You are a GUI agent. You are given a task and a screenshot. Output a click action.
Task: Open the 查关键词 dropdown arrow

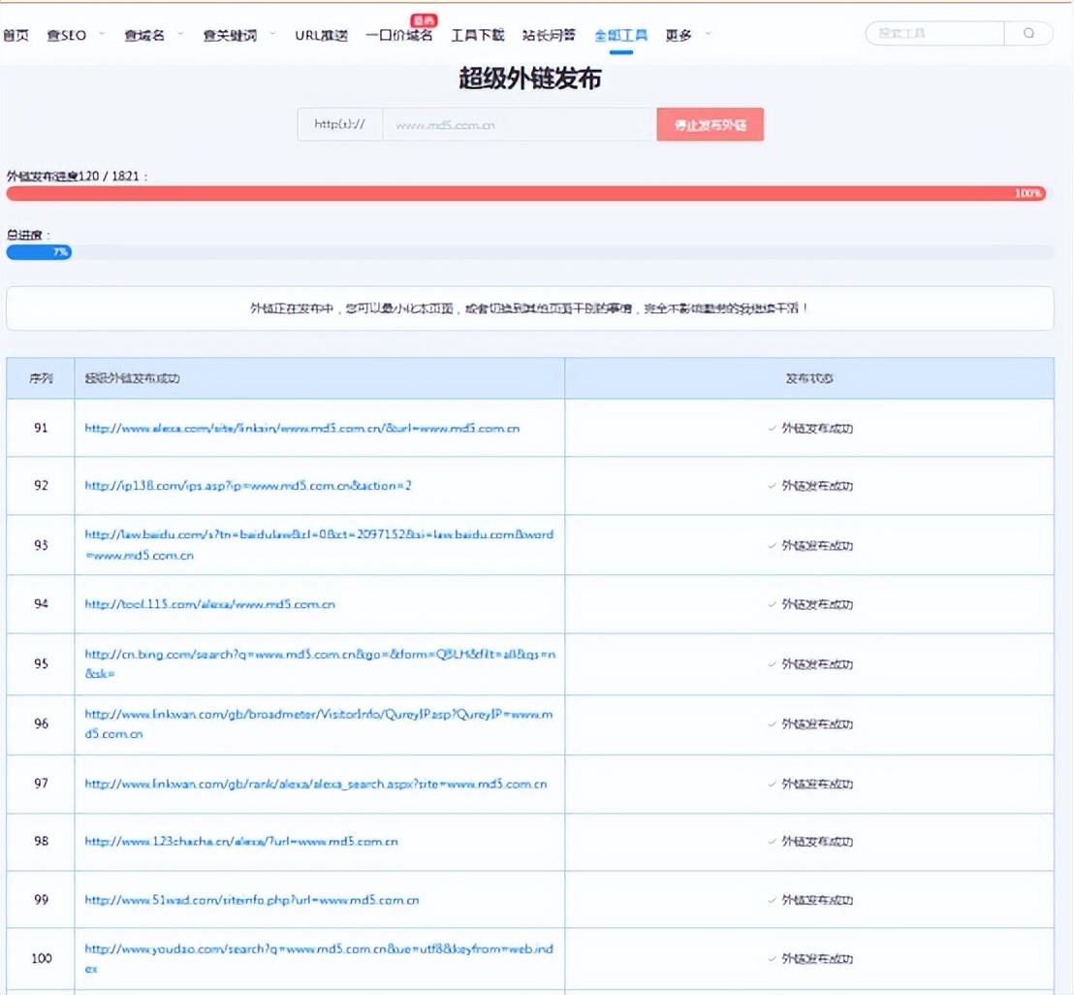tap(272, 34)
